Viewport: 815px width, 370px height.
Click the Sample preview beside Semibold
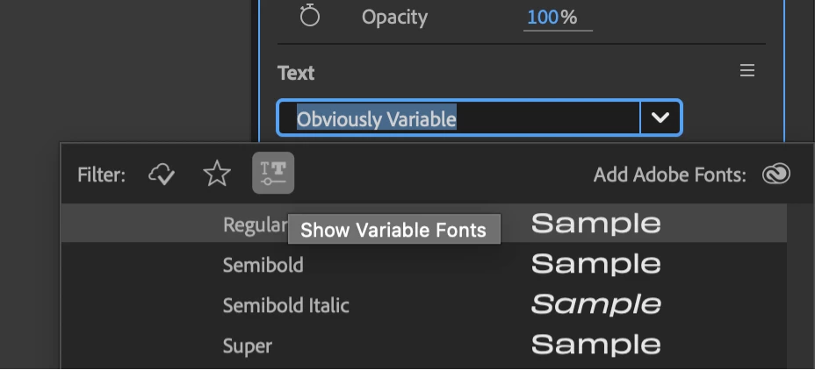click(595, 264)
